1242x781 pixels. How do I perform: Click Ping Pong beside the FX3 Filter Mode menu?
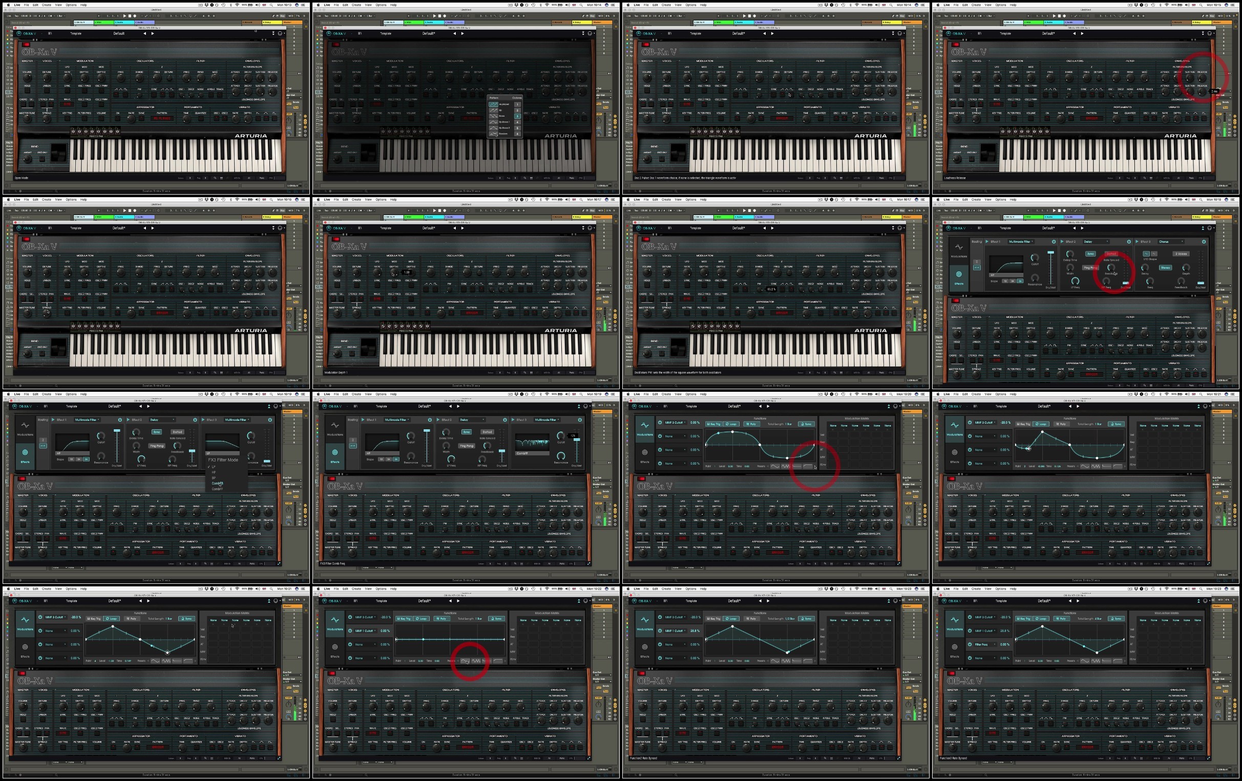click(156, 446)
